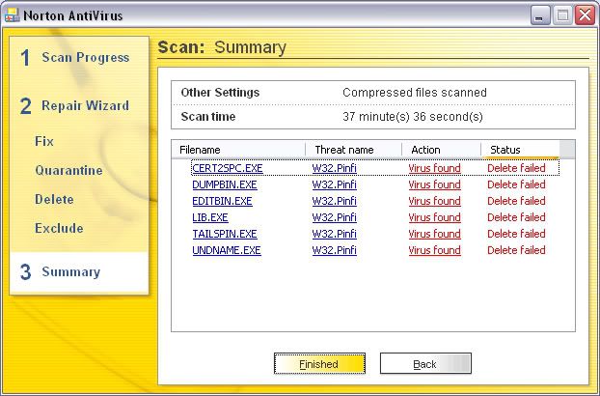Sort by Action column header
The width and height of the screenshot is (600, 396).
pyautogui.click(x=441, y=150)
